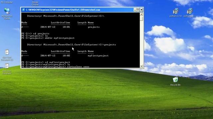Click first 'LastWriteTime' column header
Image resolution: width=213 pixels, height=119 pixels.
tap(61, 22)
